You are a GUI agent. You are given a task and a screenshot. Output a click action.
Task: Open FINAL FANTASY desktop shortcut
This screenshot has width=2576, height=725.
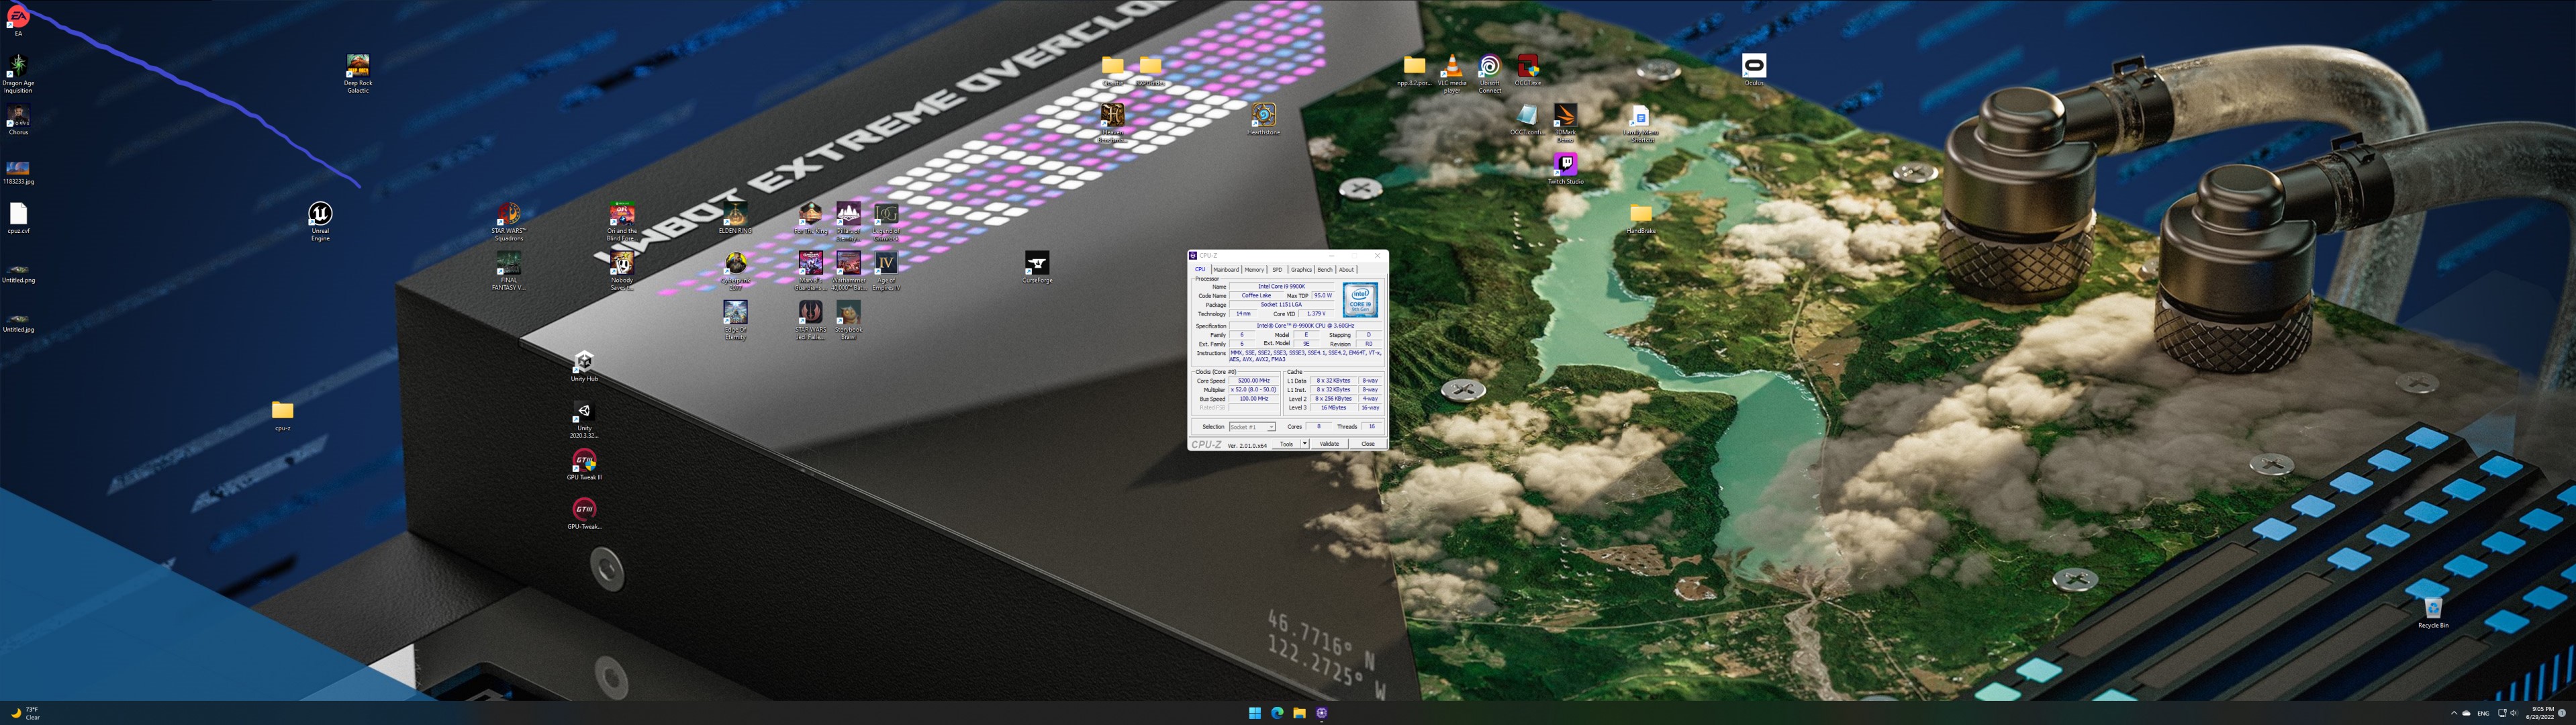pos(509,271)
